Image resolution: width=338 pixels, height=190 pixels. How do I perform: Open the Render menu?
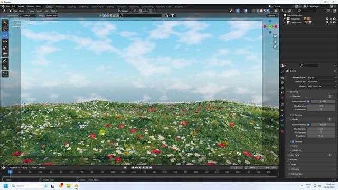(21, 7)
